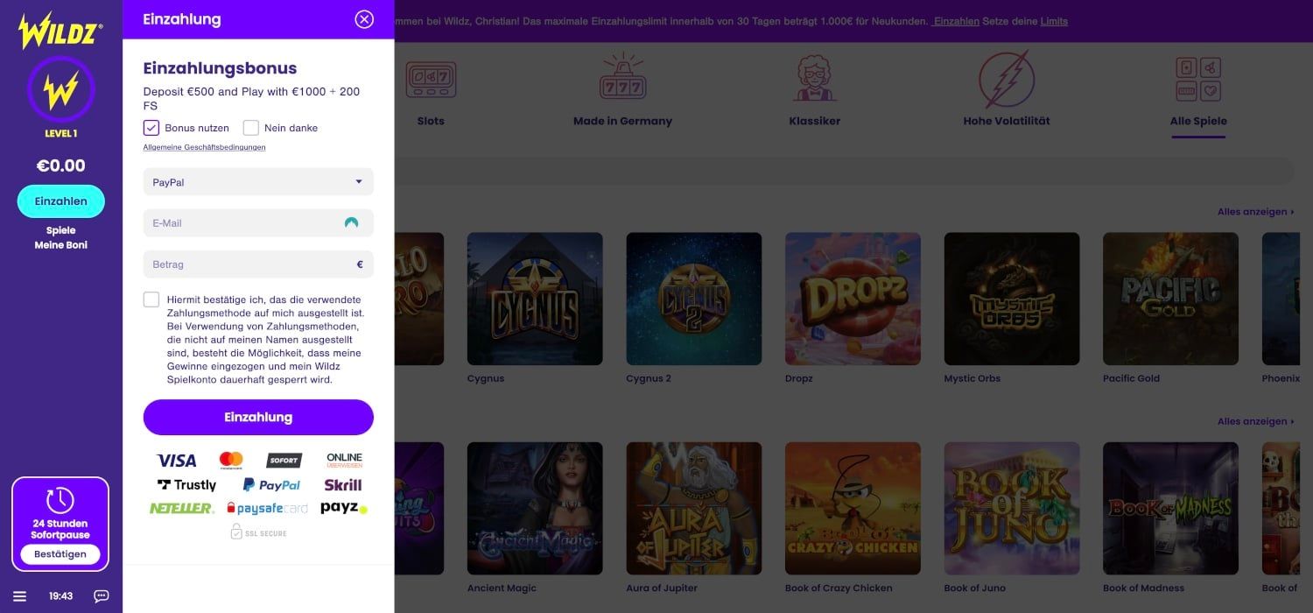Select the Nein danke option
The height and width of the screenshot is (613, 1313).
(x=251, y=128)
